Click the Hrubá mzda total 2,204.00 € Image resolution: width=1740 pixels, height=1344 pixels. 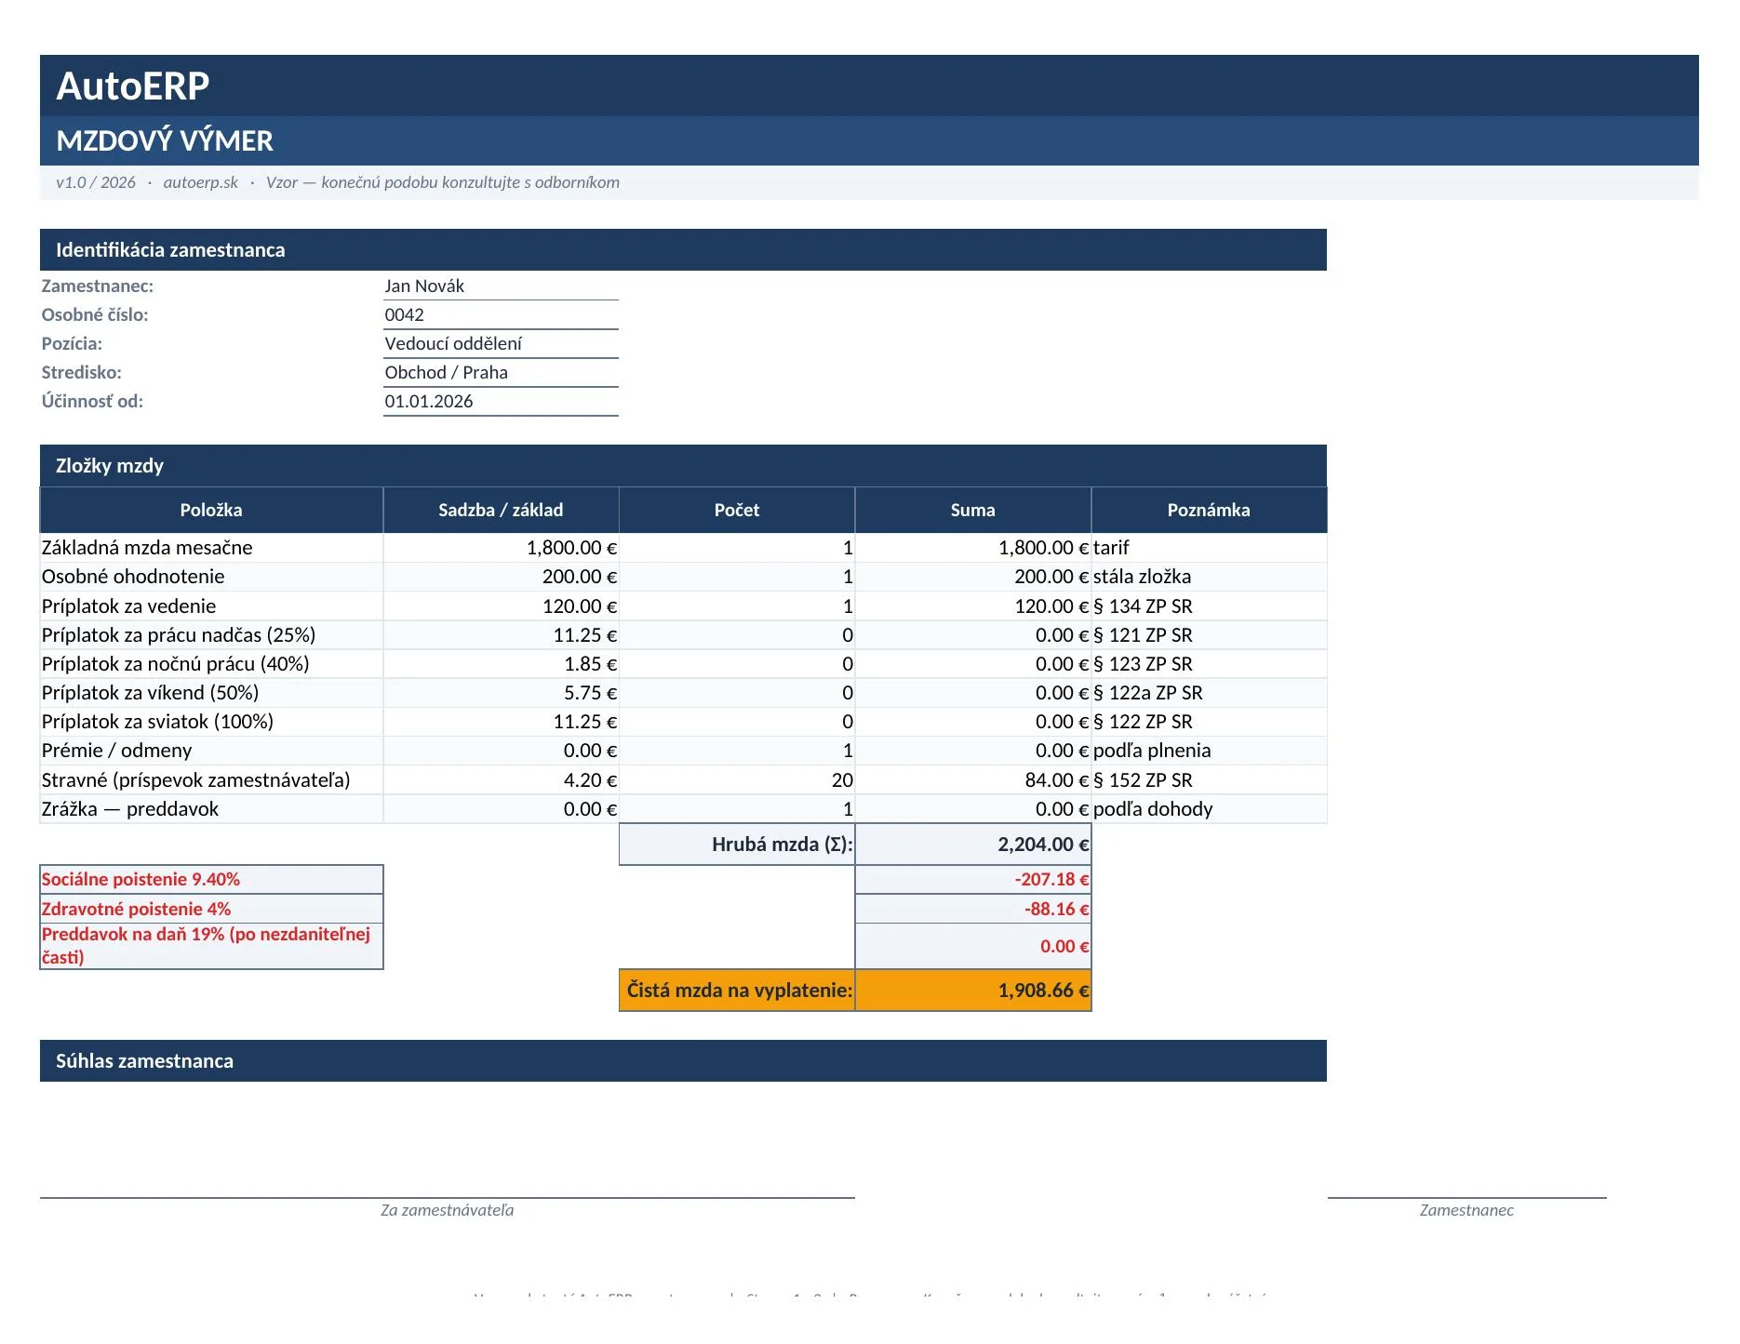pyautogui.click(x=973, y=845)
